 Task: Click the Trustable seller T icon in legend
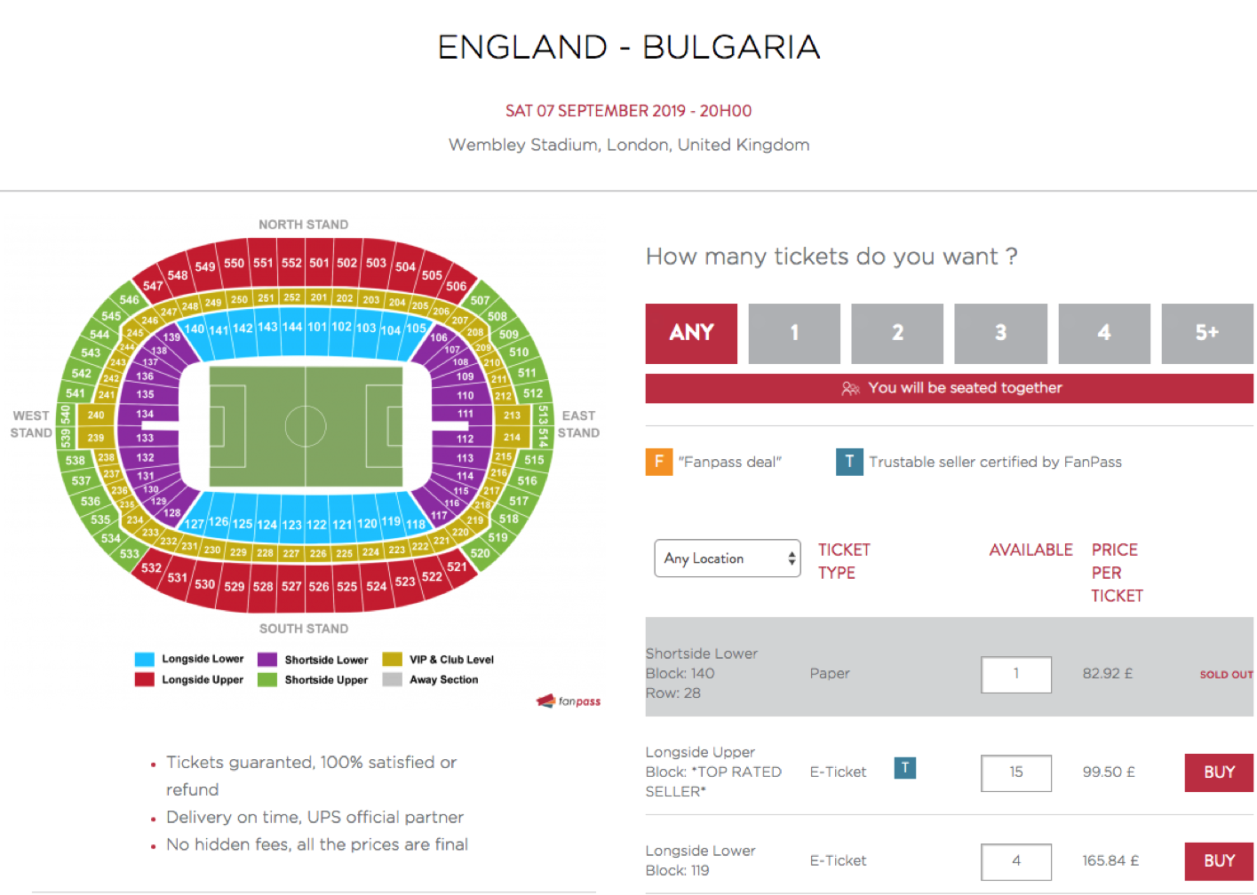[849, 462]
